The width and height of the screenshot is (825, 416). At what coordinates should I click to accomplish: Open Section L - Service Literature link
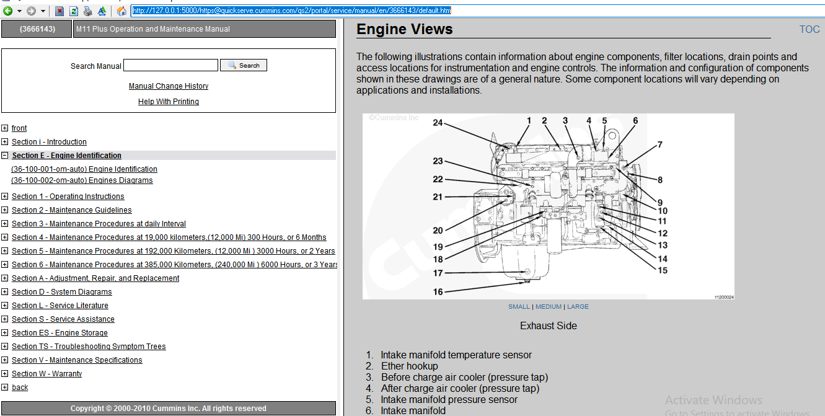(x=60, y=306)
